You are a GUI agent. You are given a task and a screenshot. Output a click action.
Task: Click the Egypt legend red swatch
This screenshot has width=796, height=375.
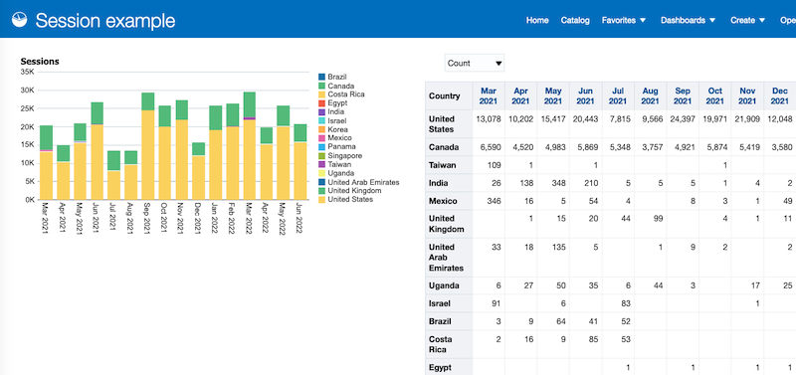click(321, 103)
